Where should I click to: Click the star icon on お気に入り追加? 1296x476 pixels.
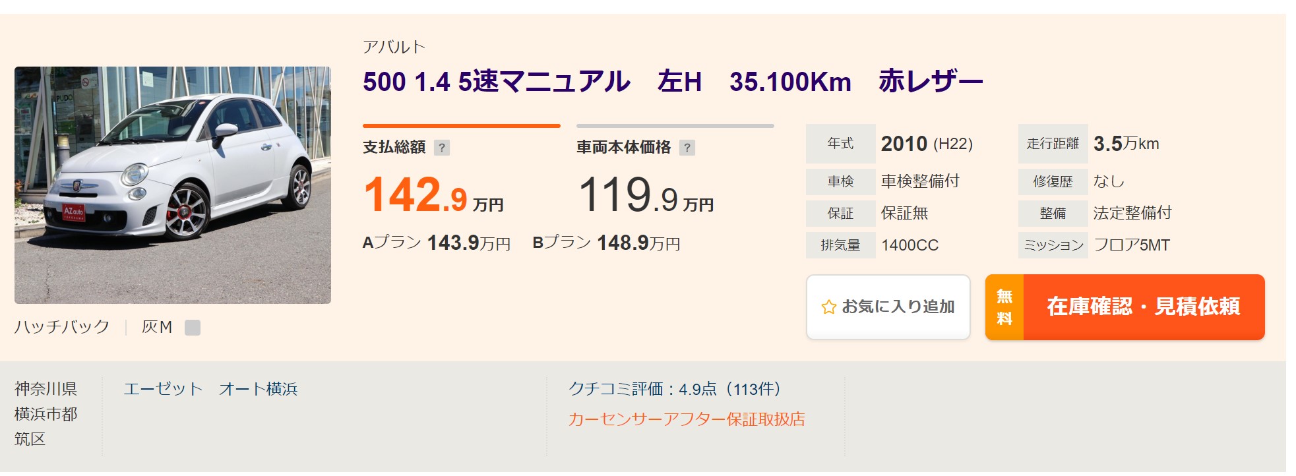828,307
